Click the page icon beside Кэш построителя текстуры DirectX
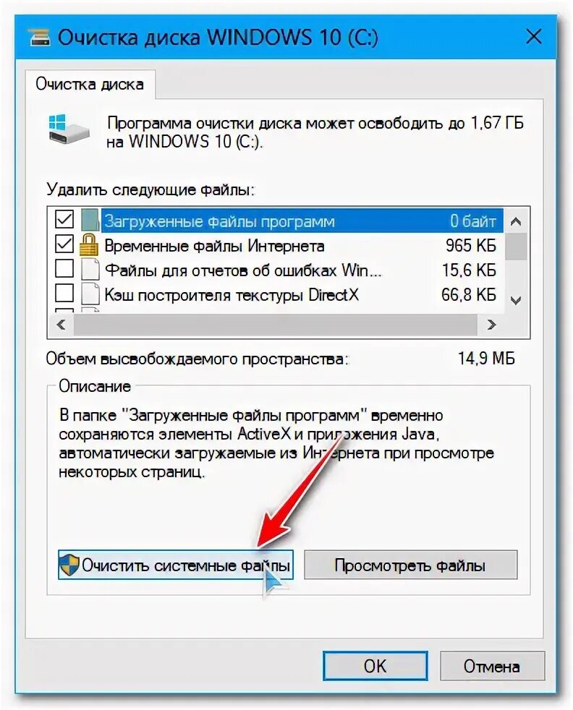This screenshot has width=573, height=710. (x=90, y=294)
